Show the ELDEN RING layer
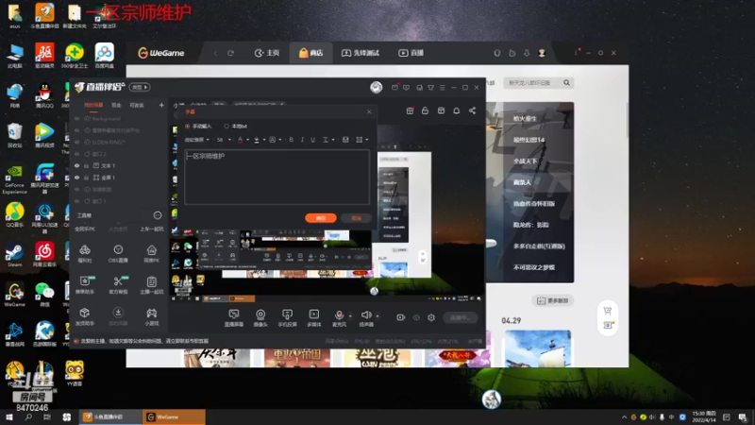Viewport: 755px width, 425px height. coord(77,143)
